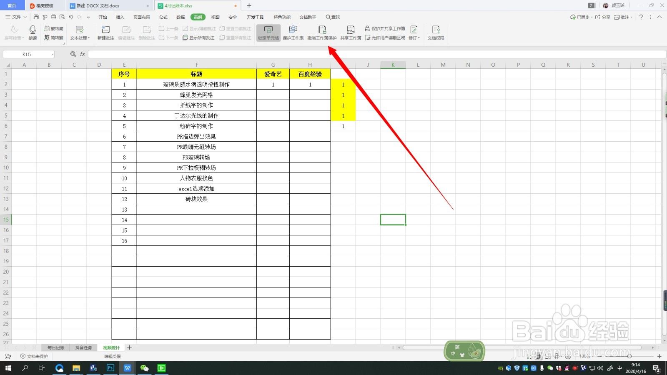
Task: Convert simplified to traditional (简转繁)
Action: [54, 37]
